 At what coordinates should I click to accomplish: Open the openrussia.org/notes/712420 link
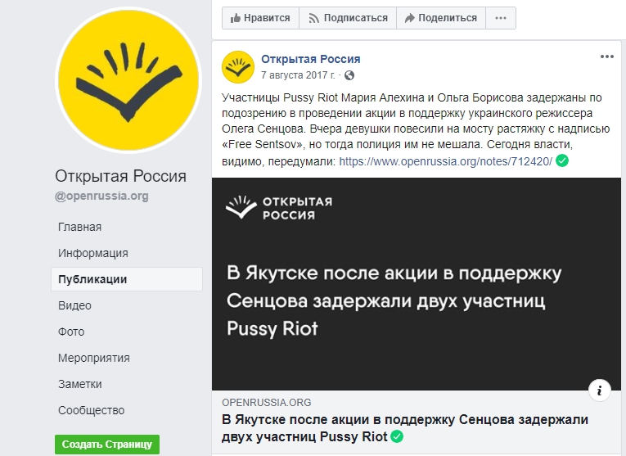(x=445, y=161)
